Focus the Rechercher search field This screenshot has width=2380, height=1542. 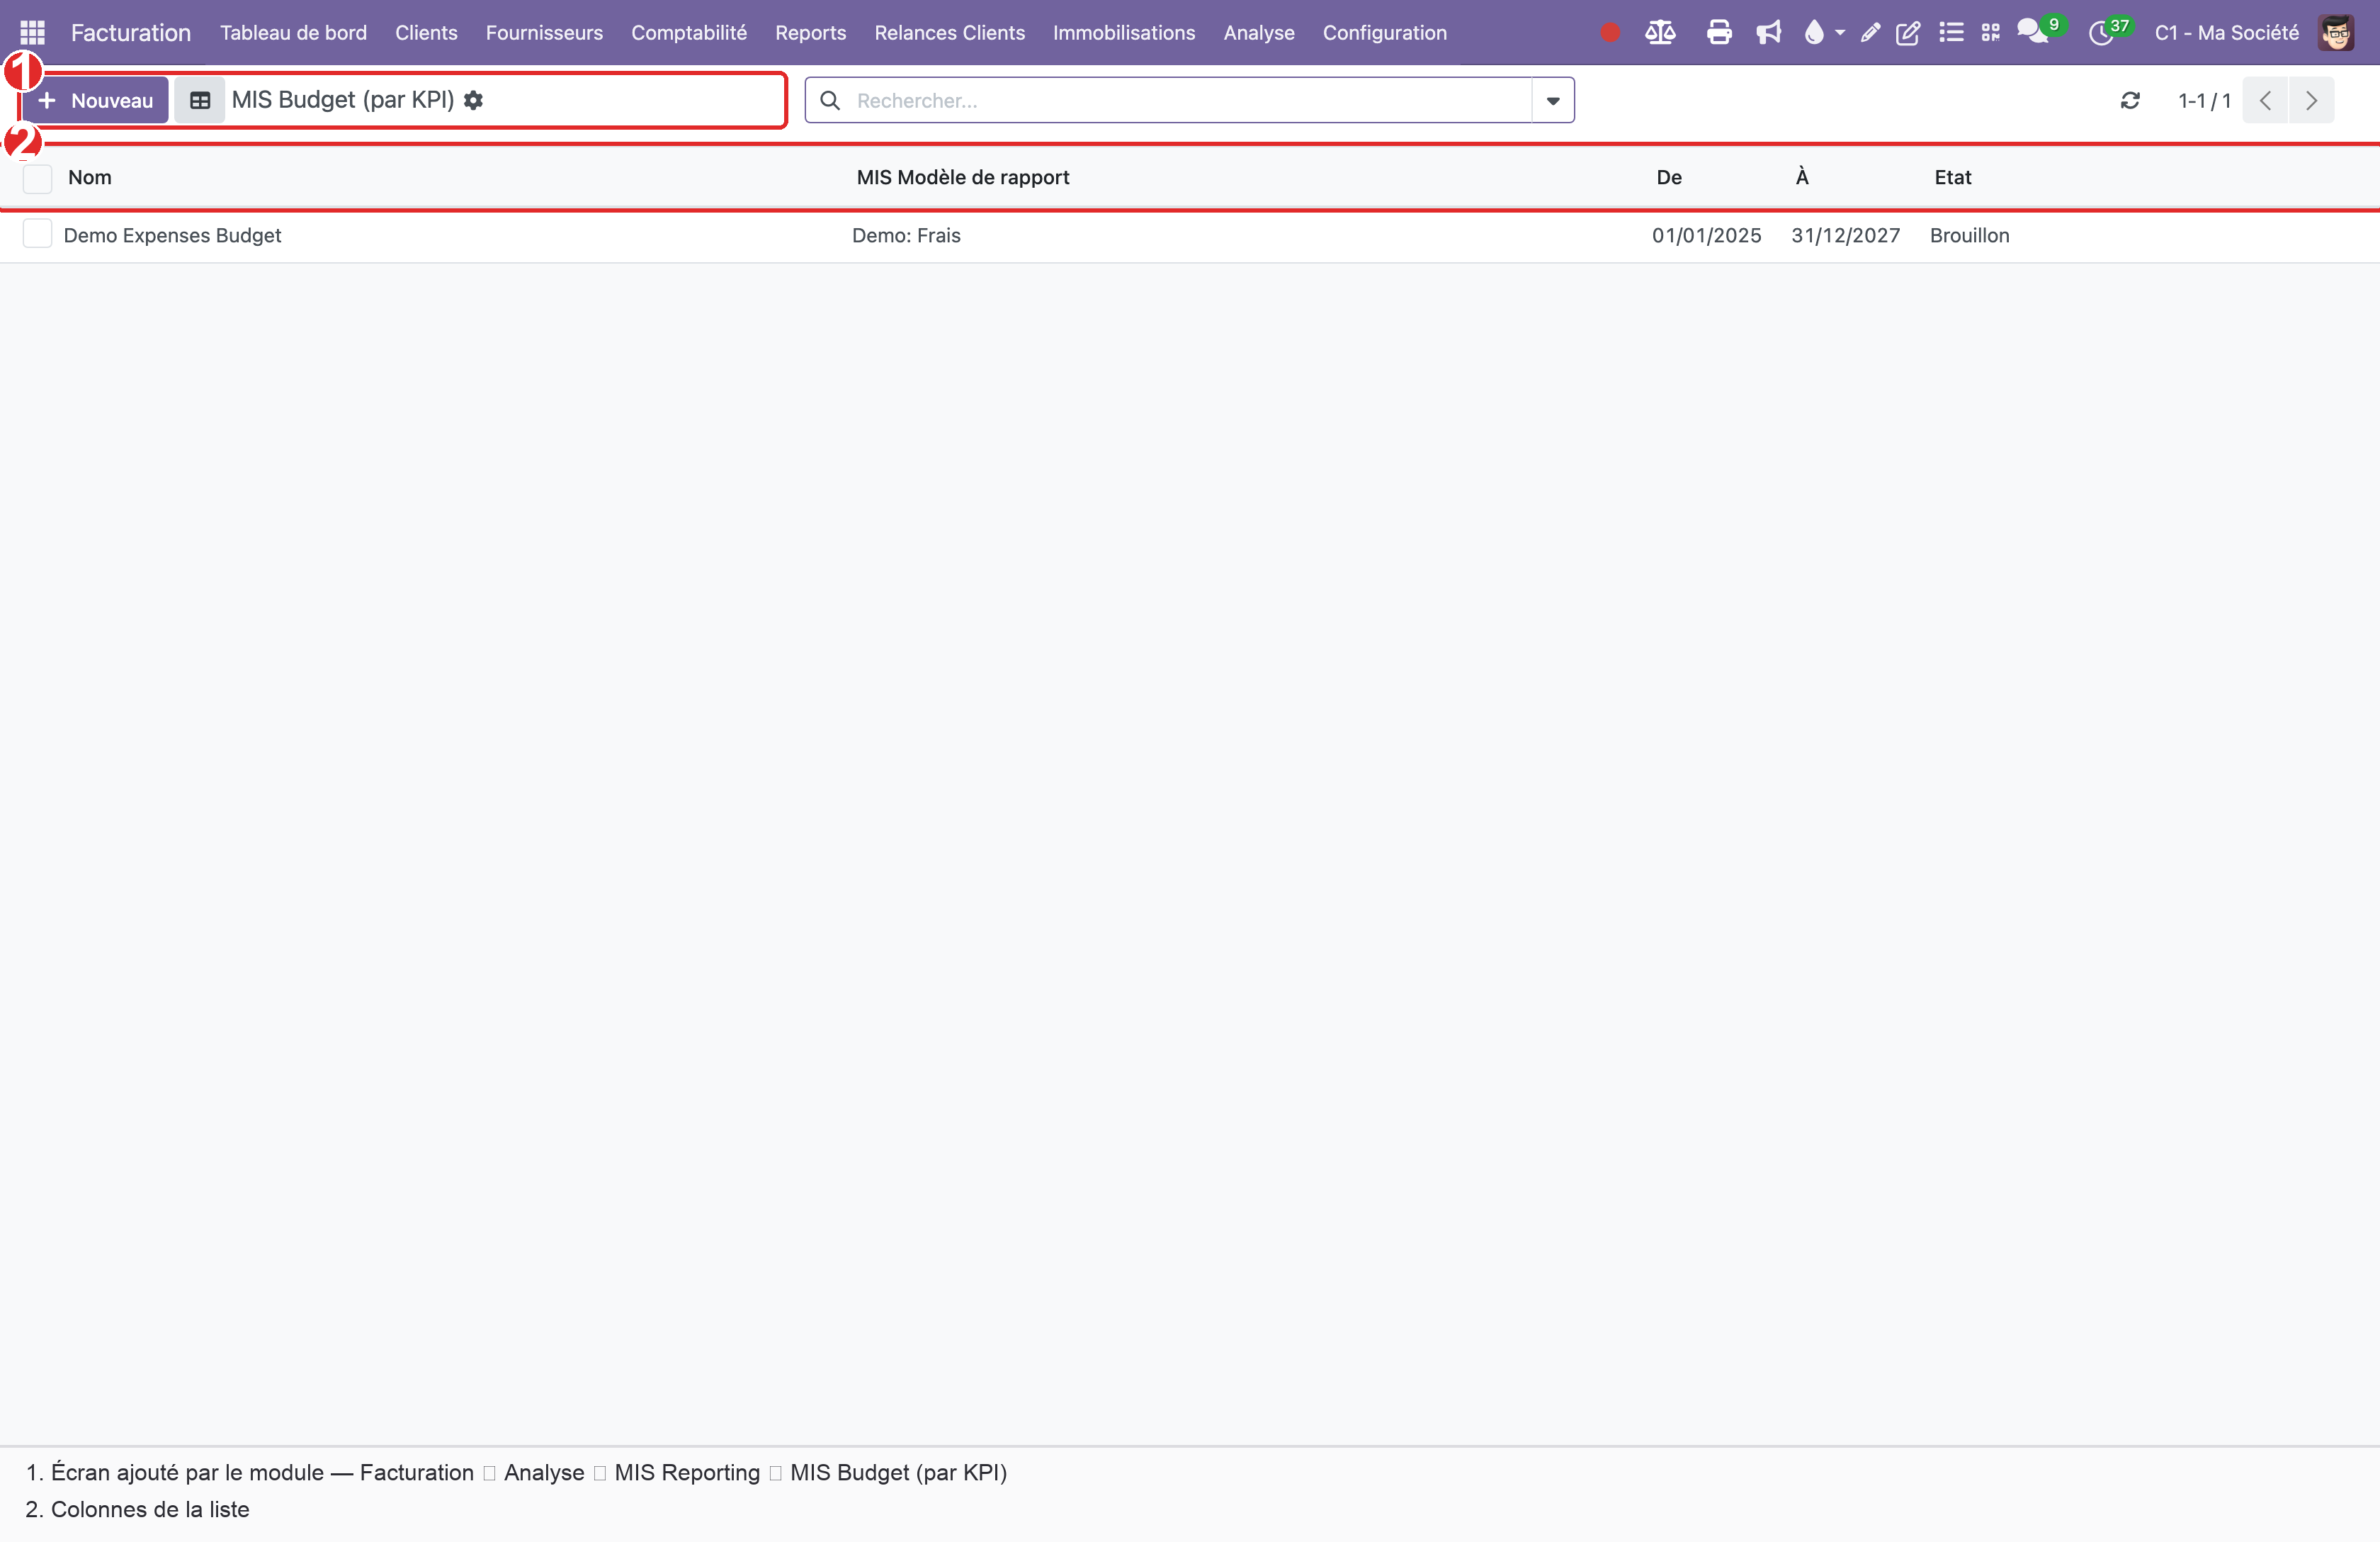click(1190, 100)
